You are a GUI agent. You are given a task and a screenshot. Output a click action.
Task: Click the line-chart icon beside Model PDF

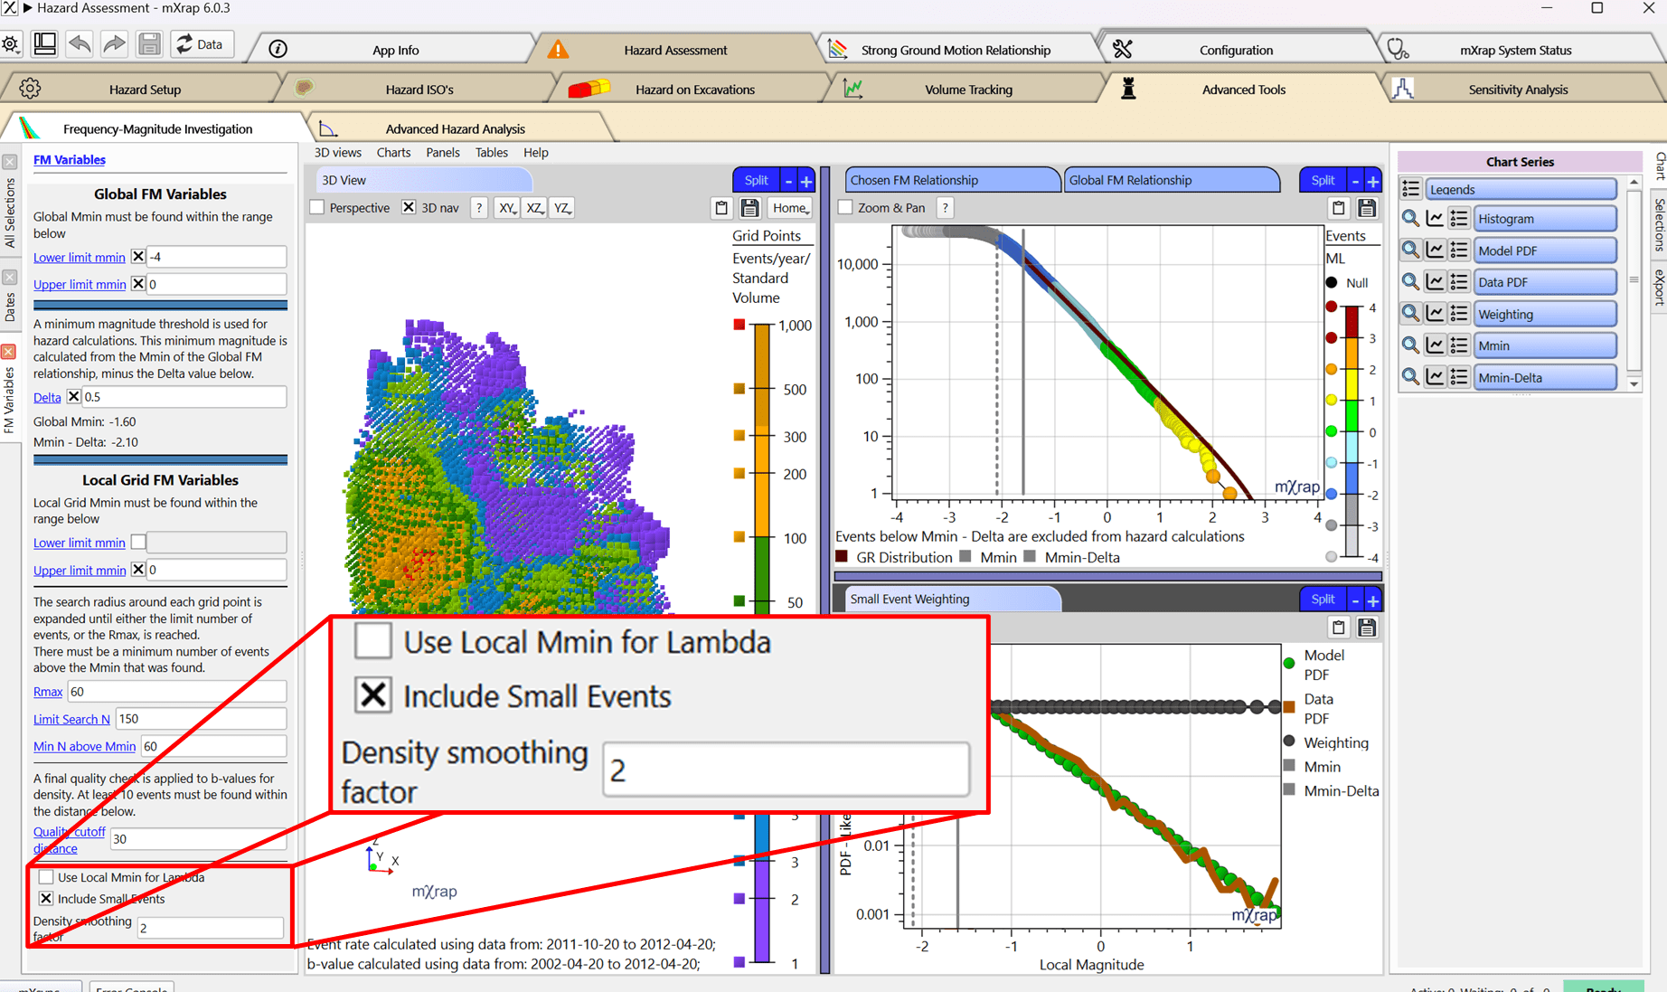pyautogui.click(x=1435, y=250)
